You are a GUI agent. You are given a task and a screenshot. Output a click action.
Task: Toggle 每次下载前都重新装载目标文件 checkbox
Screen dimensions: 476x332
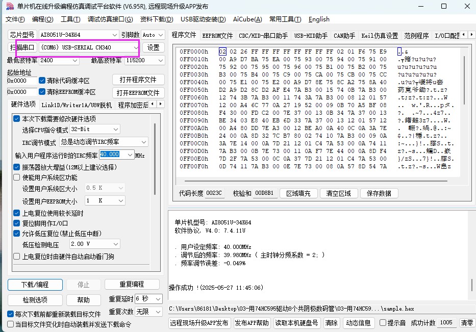click(10, 314)
